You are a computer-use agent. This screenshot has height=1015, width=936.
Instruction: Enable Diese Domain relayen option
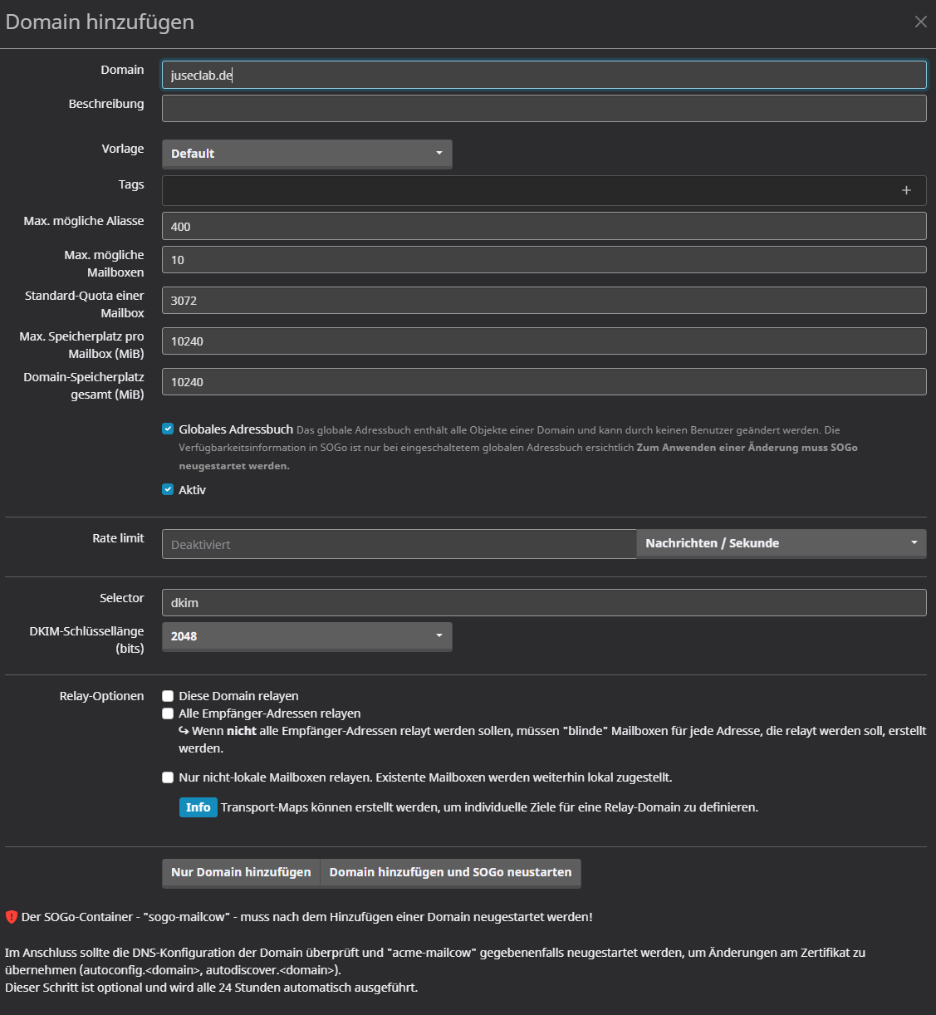pos(168,696)
